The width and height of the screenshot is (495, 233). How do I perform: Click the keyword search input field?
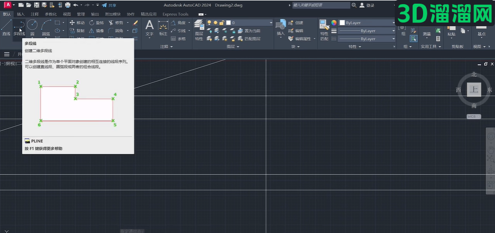pos(321,5)
